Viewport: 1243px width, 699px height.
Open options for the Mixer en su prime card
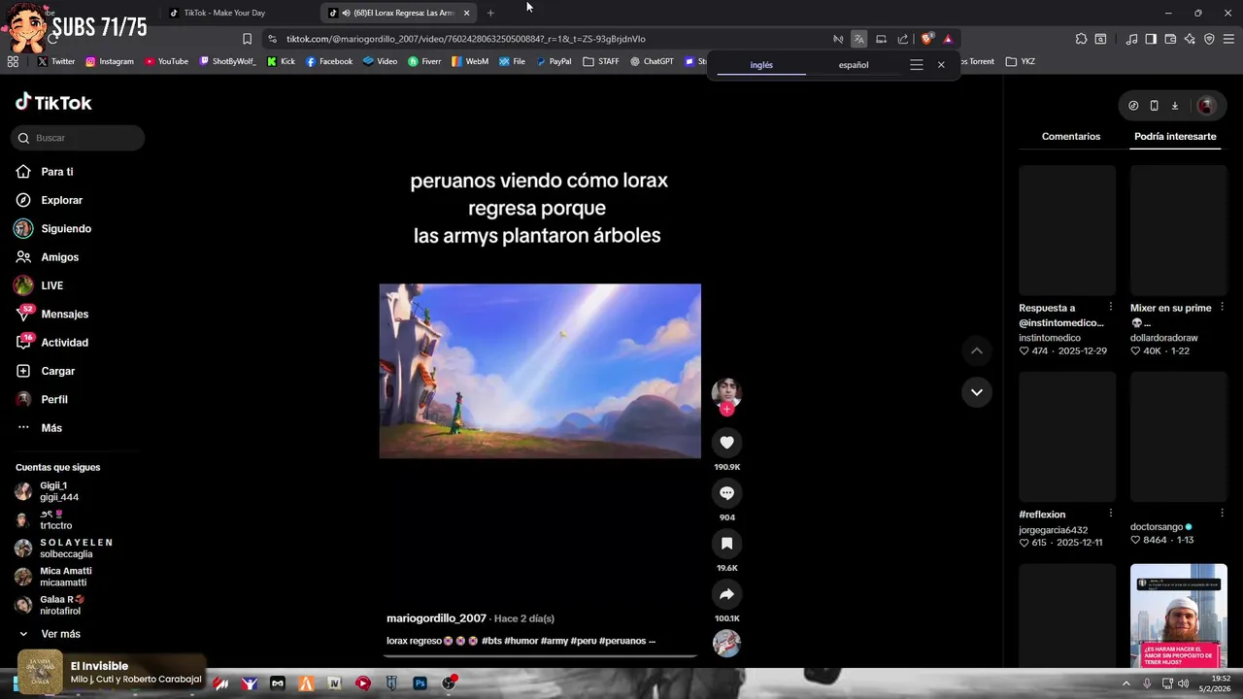point(1222,308)
